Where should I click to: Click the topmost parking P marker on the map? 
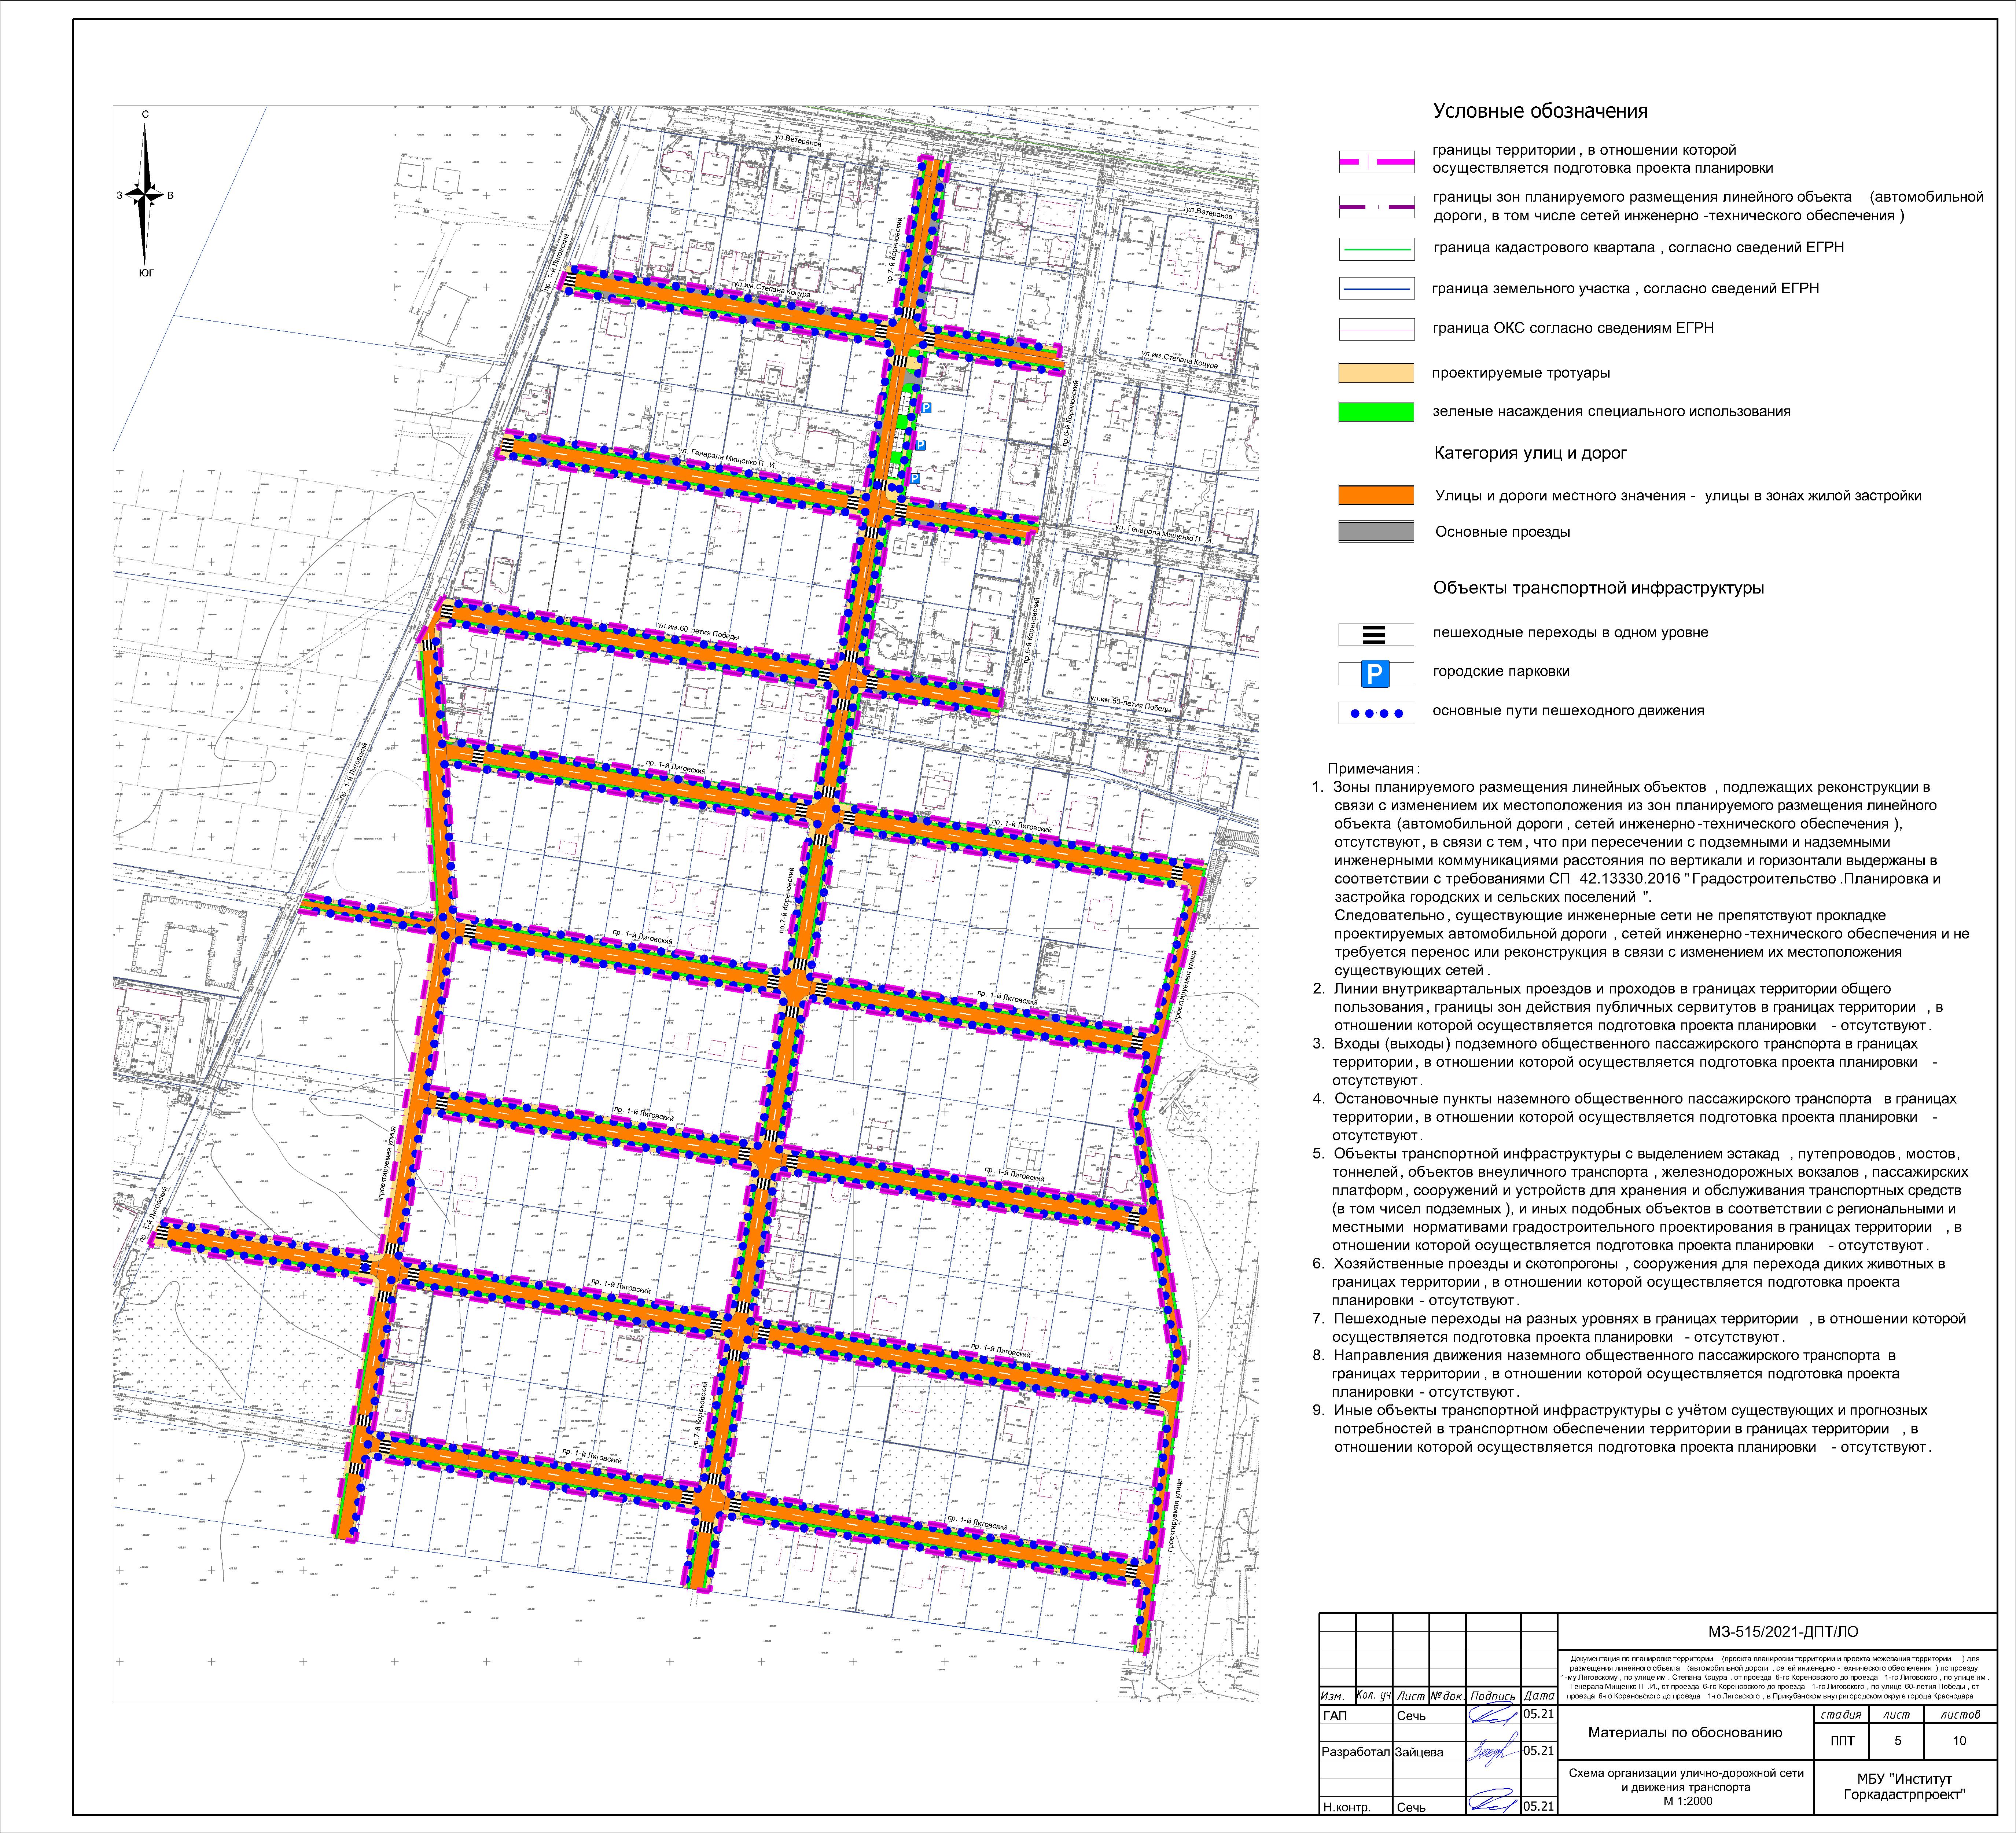pos(926,408)
